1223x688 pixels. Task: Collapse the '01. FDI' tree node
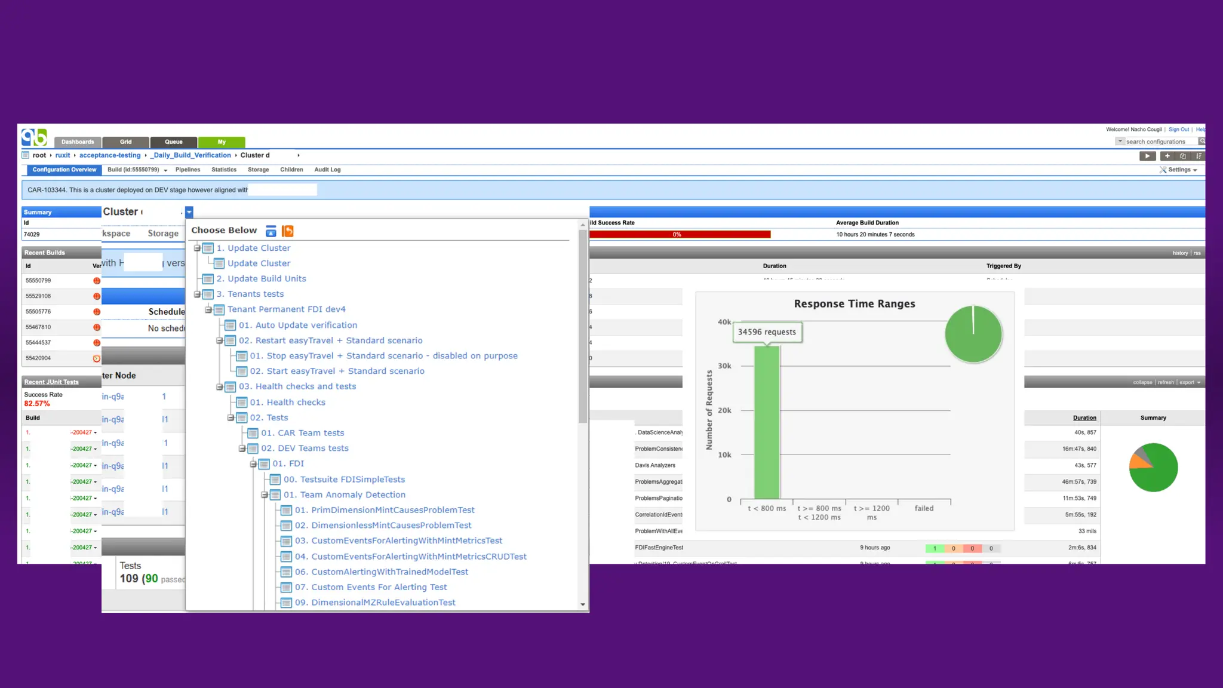(x=253, y=464)
